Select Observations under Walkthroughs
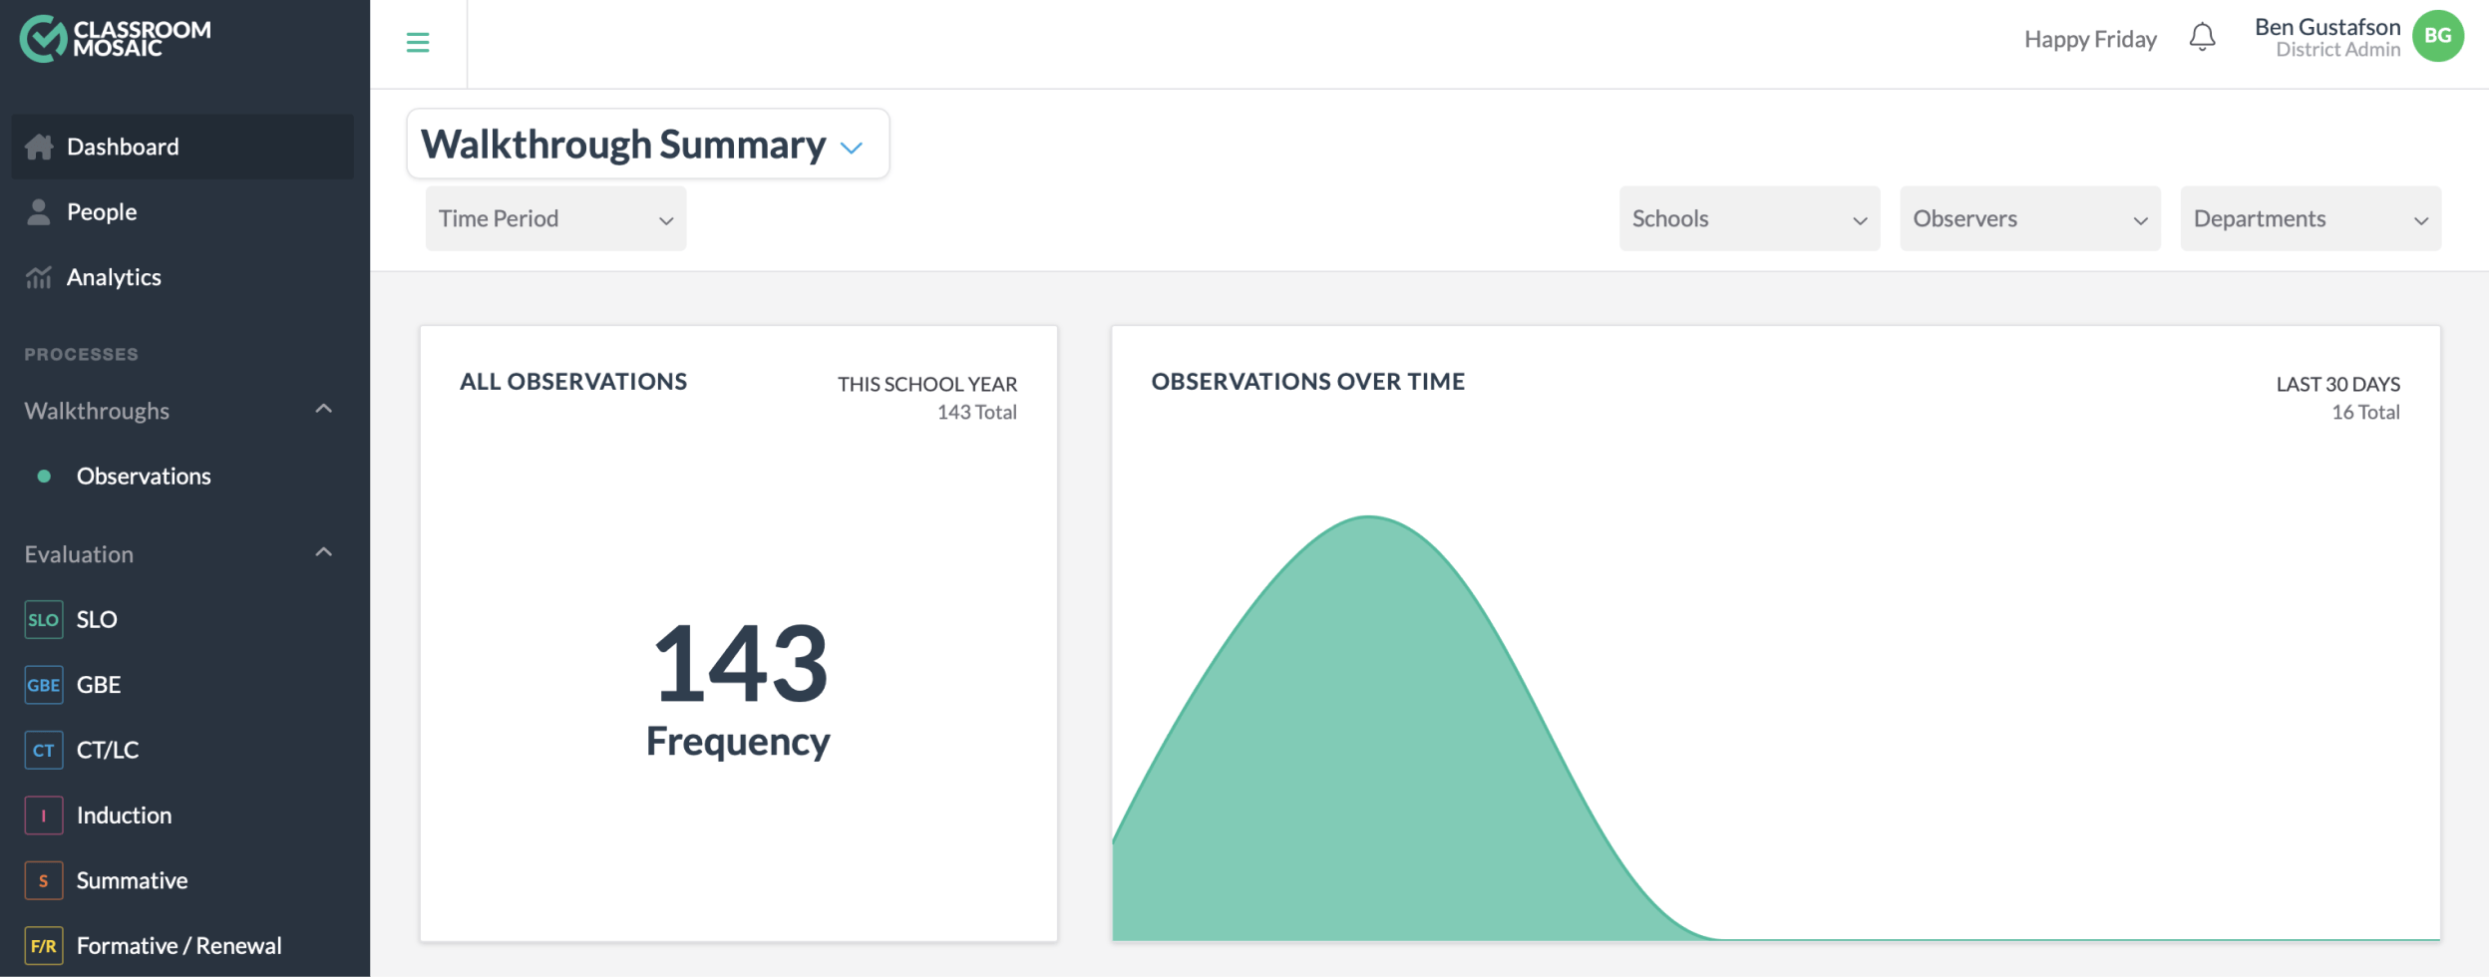Viewport: 2489px width, 977px height. click(144, 476)
